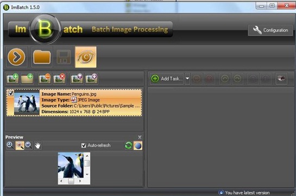296x196 pixels.
Task: Click the ImBatch B logo orb
Action: point(45,29)
